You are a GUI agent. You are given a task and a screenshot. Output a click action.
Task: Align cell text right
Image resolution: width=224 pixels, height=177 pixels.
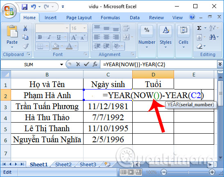click(x=116, y=37)
